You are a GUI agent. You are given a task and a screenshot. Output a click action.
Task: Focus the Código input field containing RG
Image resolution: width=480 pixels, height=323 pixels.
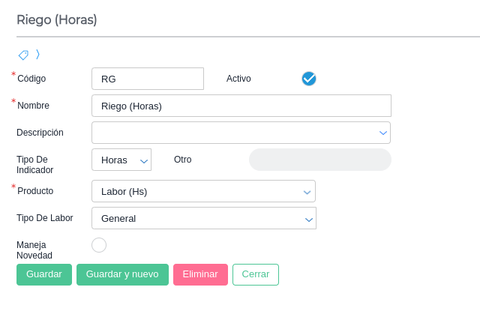pyautogui.click(x=148, y=79)
